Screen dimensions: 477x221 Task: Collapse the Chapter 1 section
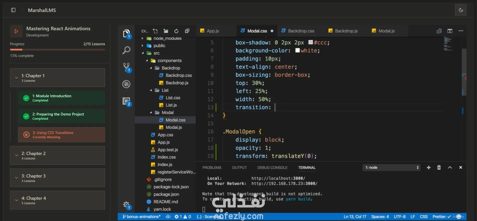coord(57,78)
